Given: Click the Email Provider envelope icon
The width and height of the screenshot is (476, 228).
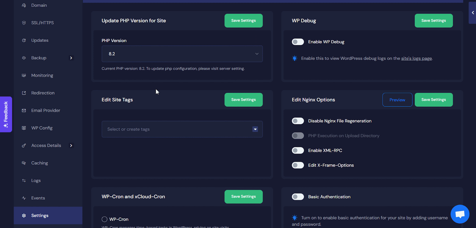Looking at the screenshot, I should pos(24,110).
